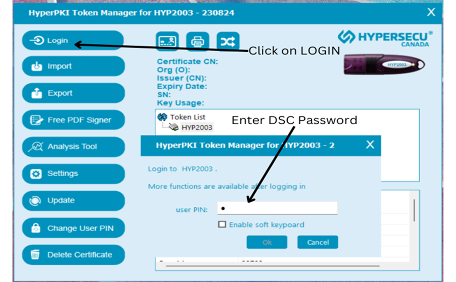Viewport: 456px width, 282px height.
Task: Click the 'Certificate CN:' label
Action: pyautogui.click(x=187, y=62)
